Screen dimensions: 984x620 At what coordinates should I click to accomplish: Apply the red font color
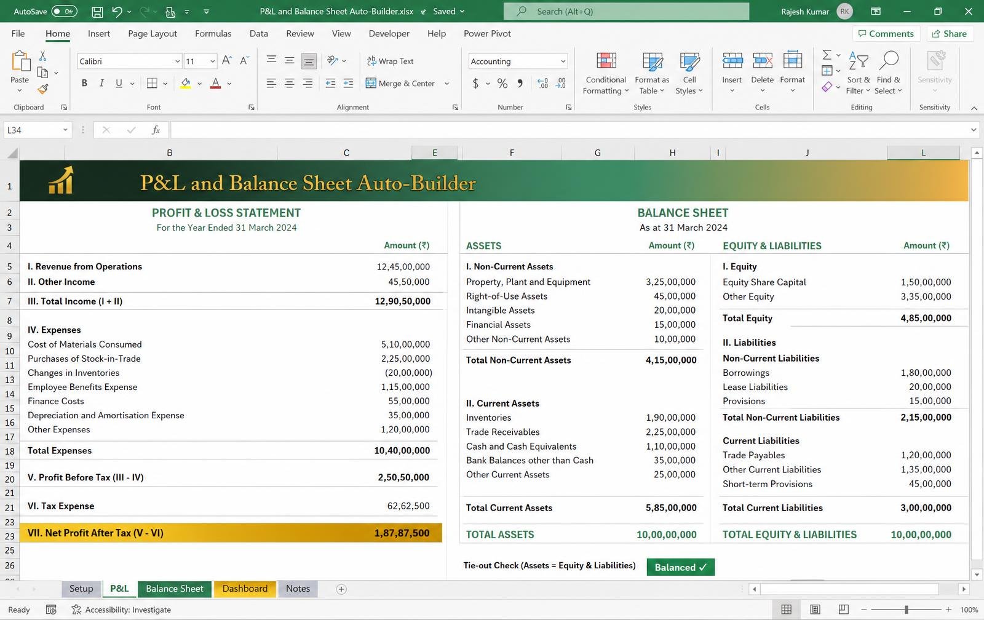pyautogui.click(x=215, y=84)
